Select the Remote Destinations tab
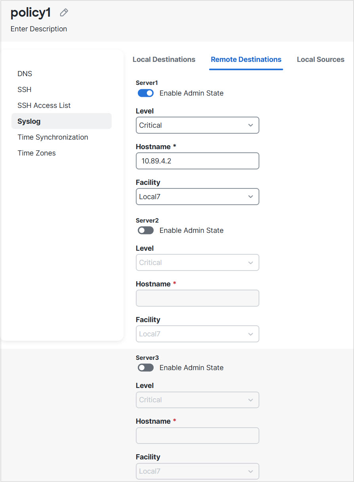Screen dimensions: 354x482 coord(246,59)
